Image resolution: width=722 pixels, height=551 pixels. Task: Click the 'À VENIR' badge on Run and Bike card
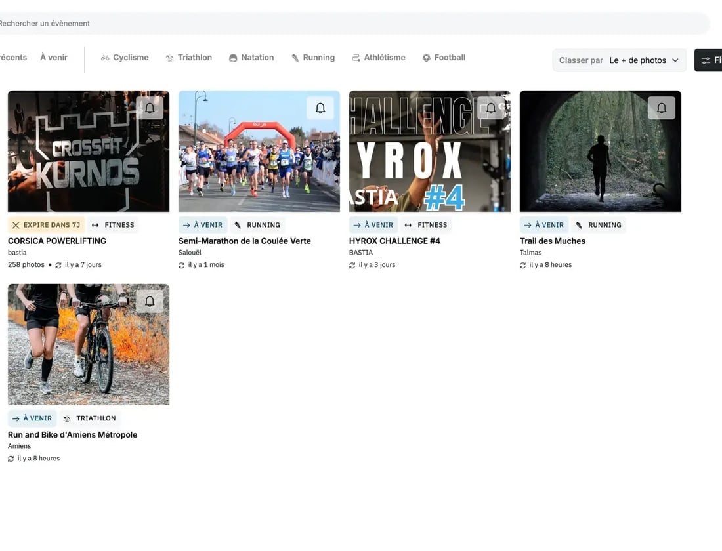[32, 418]
